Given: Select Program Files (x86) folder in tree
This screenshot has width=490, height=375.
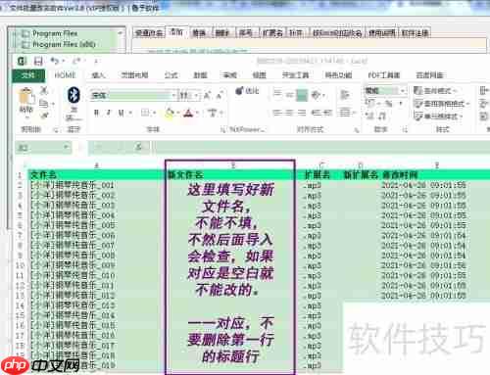Looking at the screenshot, I should pos(64,44).
